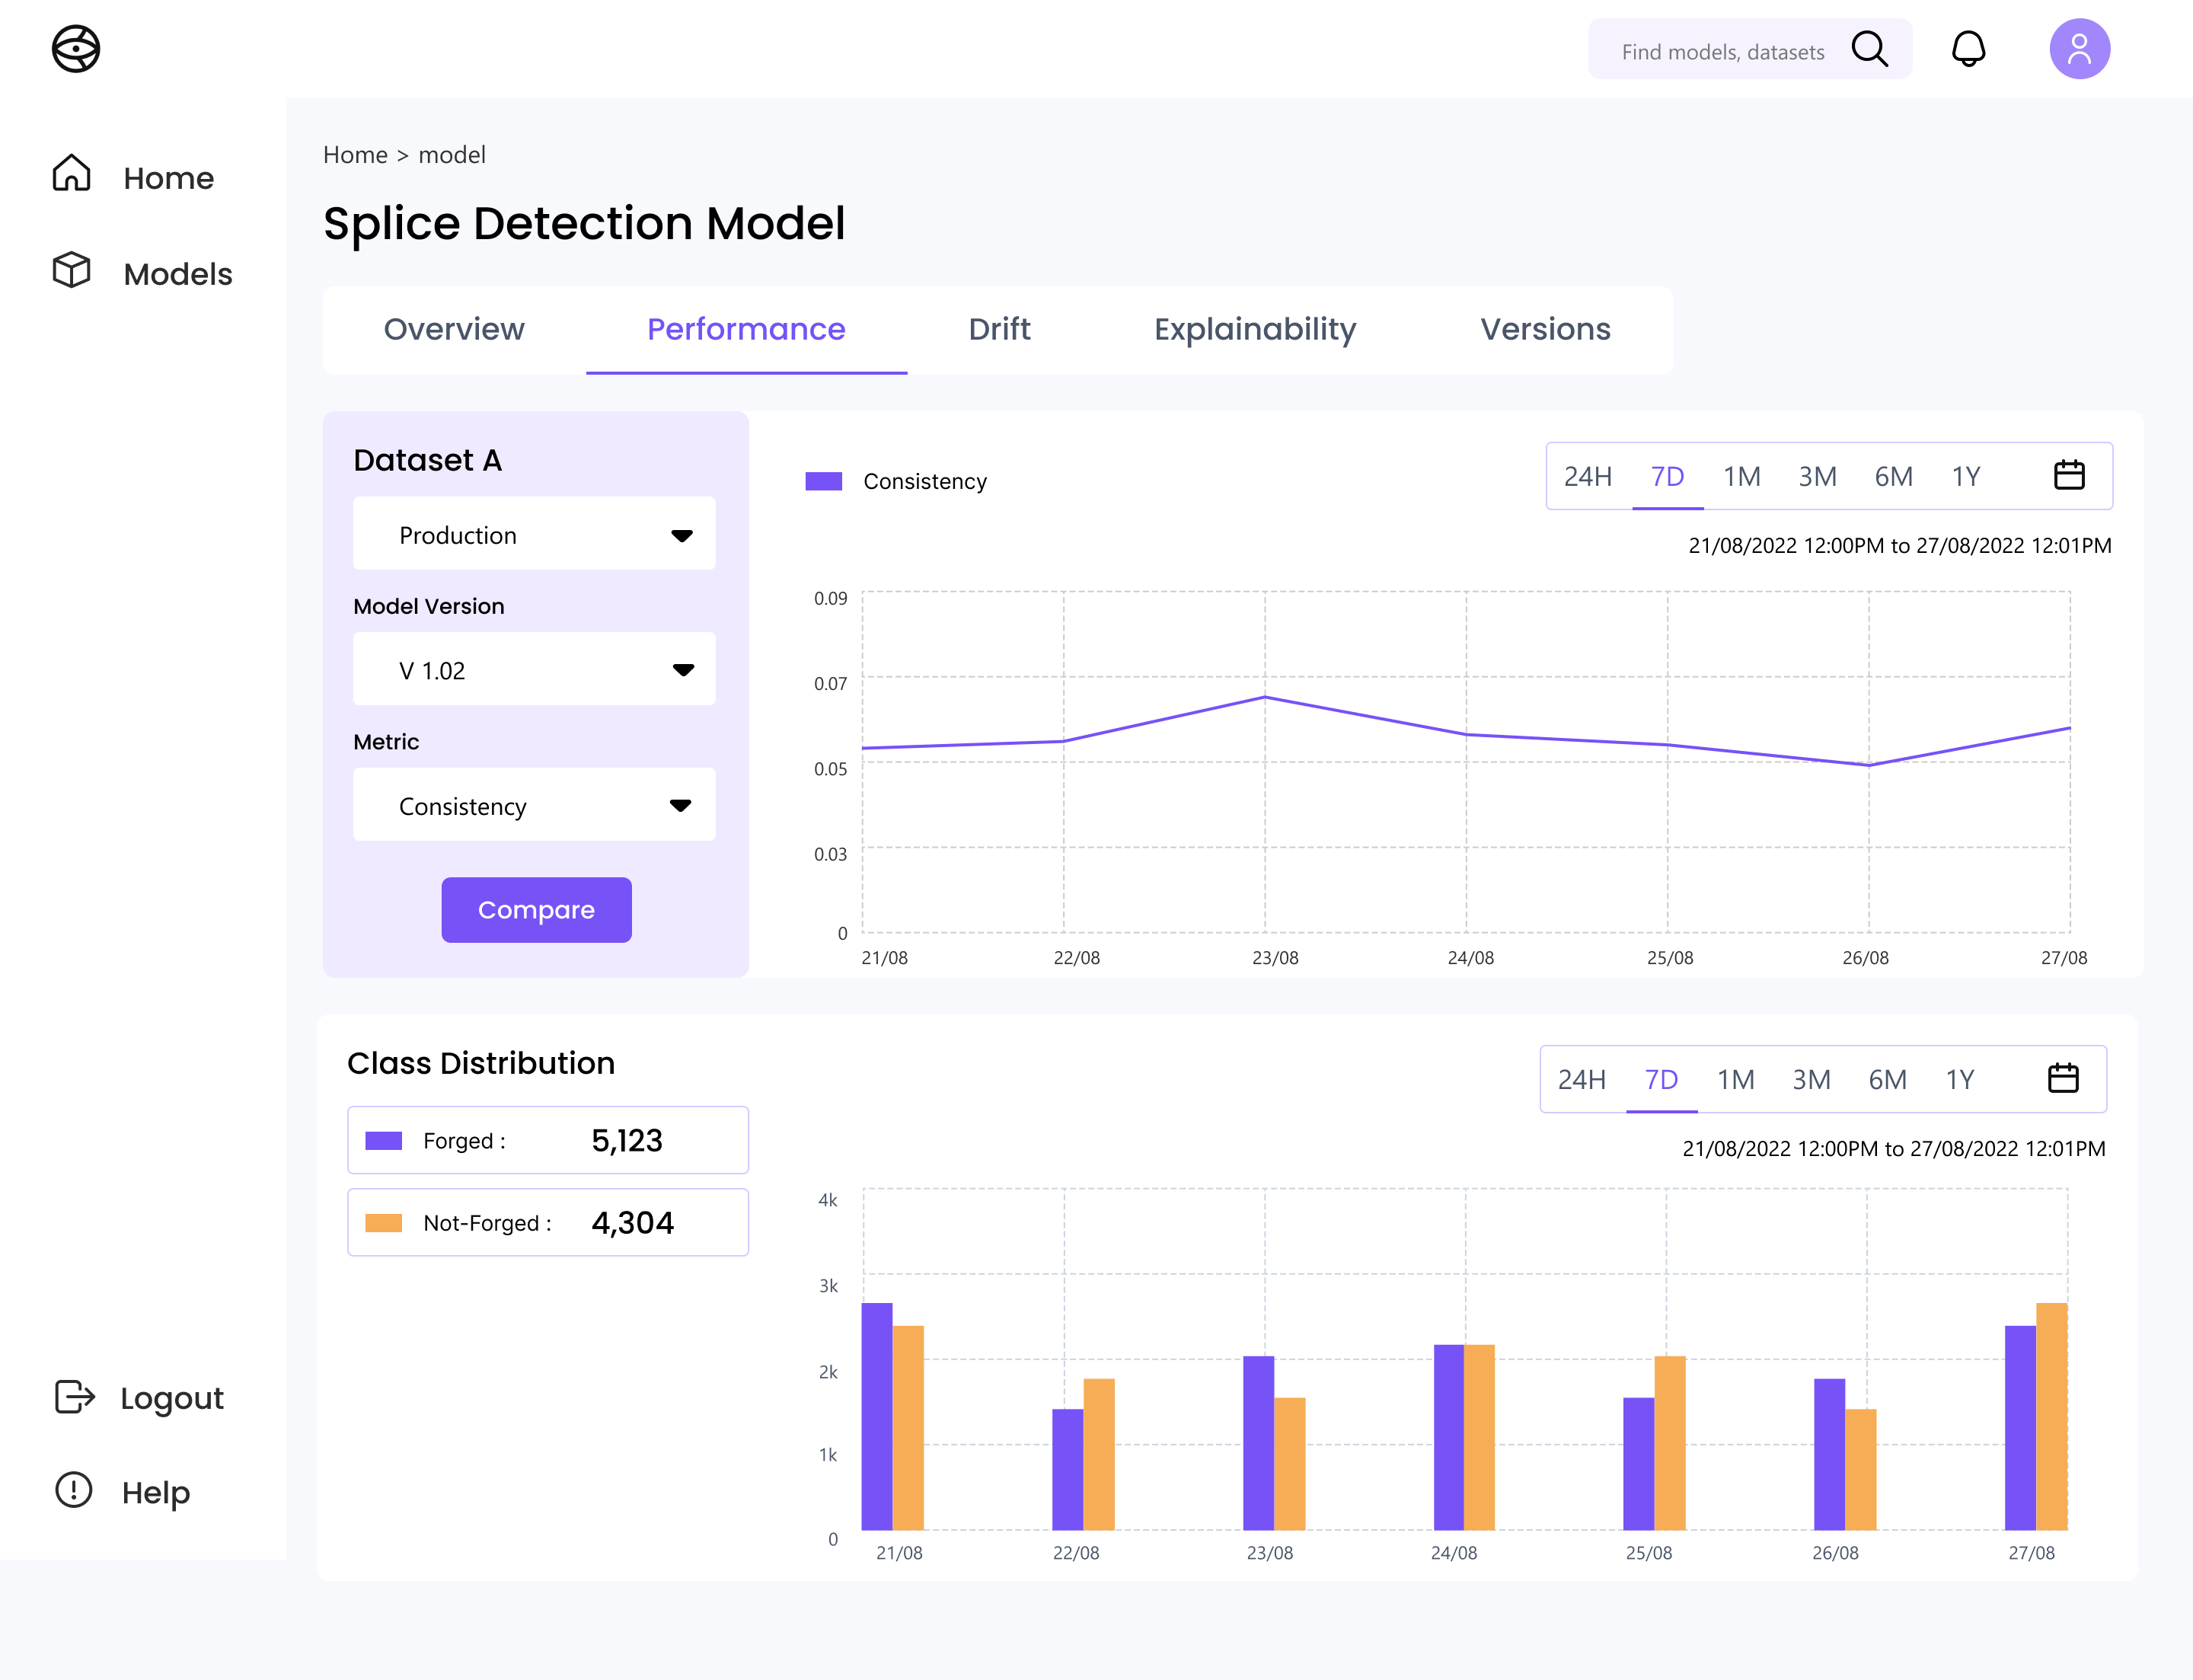Image resolution: width=2193 pixels, height=1680 pixels.
Task: Select 1Y range in Class Distribution
Action: pos(1959,1079)
